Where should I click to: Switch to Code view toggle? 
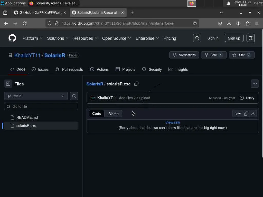coord(97,114)
